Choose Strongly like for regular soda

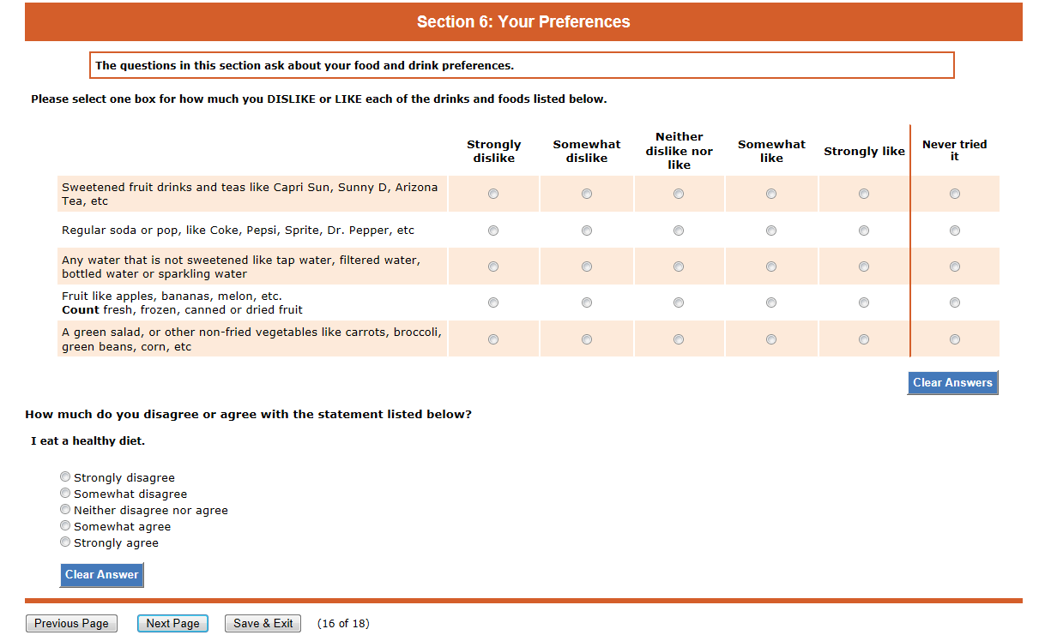pyautogui.click(x=864, y=231)
